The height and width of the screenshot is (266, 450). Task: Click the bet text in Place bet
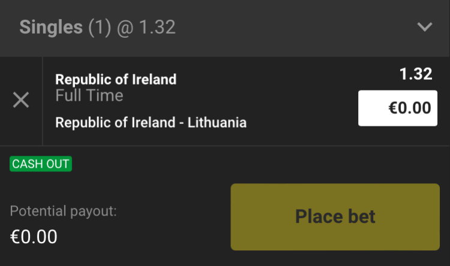click(362, 217)
